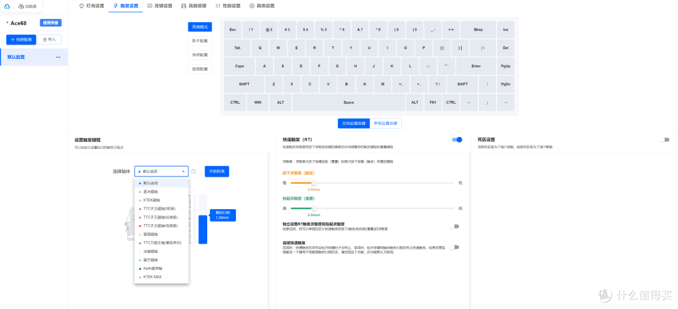Image resolution: width=678 pixels, height=309 pixels.
Task: Select the 普通模式 preset button
Action: 200,27
